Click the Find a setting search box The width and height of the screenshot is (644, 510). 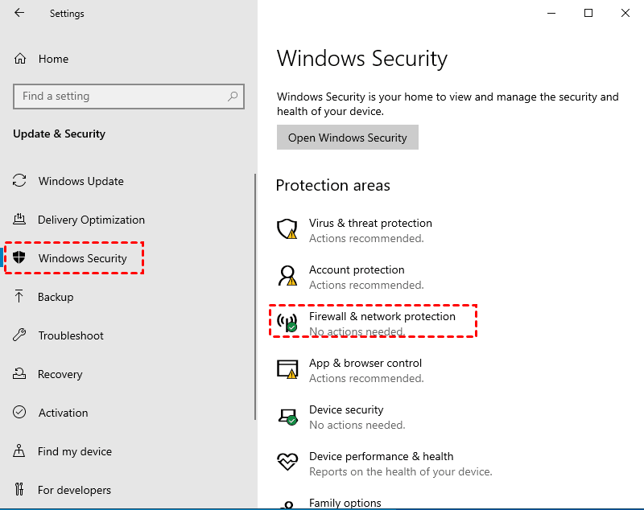pos(121,97)
